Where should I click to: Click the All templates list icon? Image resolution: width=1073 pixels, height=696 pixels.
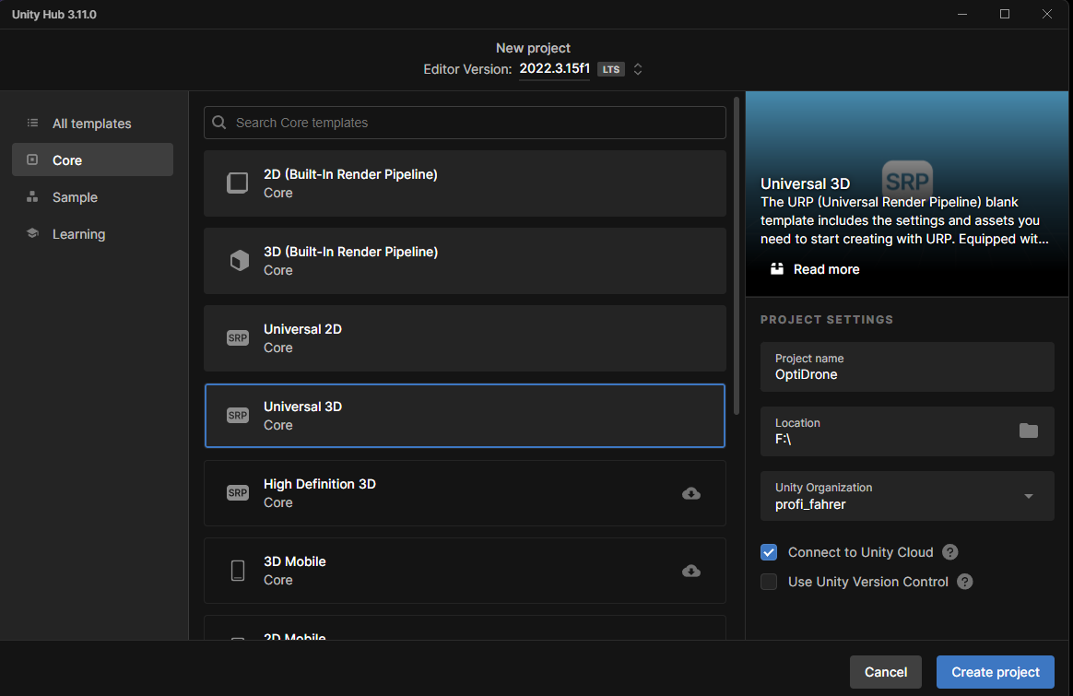click(32, 124)
